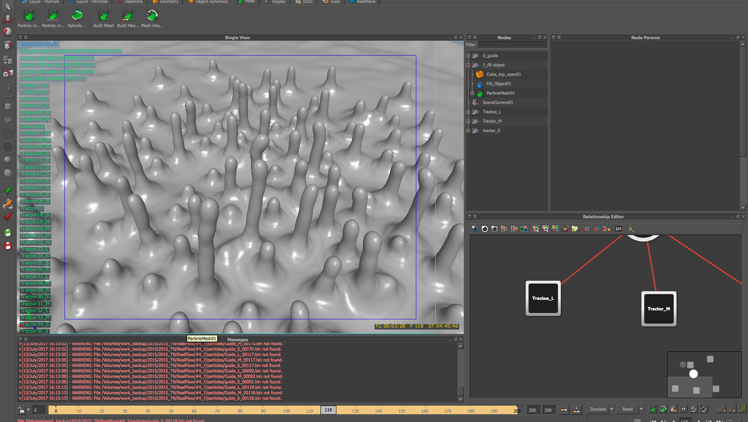Select ParticleMesh01 in Nodes tree
The width and height of the screenshot is (748, 422).
(x=500, y=93)
